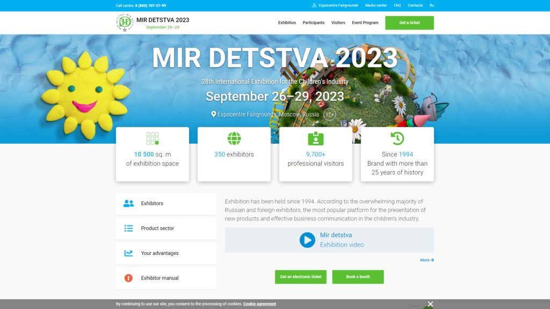Click the Exhibition video caption

point(342,245)
